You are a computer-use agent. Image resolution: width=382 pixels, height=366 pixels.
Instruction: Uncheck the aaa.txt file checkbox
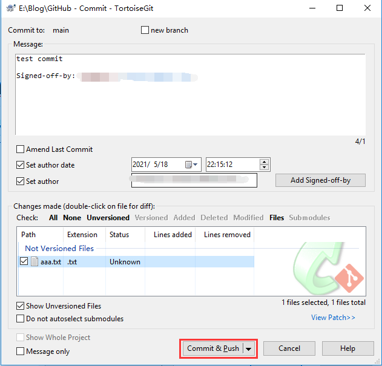coord(24,262)
